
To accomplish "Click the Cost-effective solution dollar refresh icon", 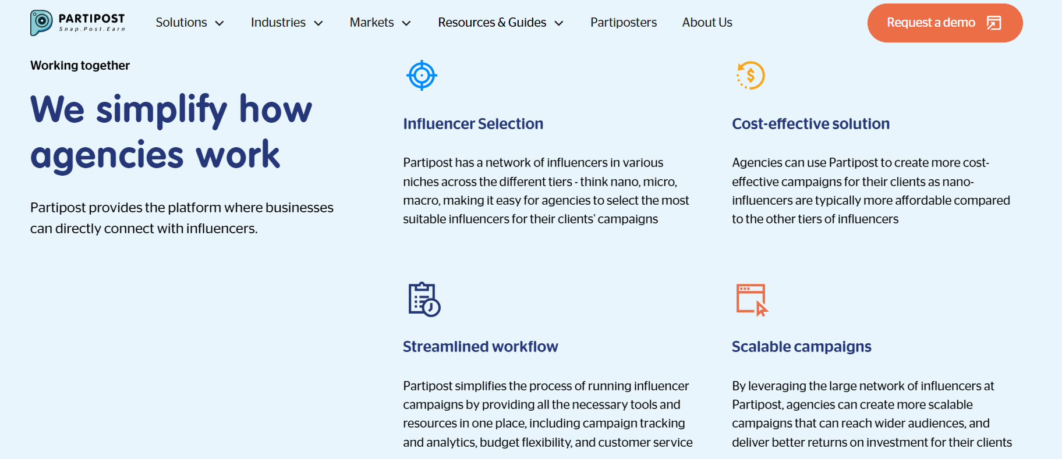I will [x=751, y=75].
